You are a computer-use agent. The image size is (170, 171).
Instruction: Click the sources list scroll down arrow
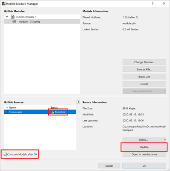coord(78,148)
